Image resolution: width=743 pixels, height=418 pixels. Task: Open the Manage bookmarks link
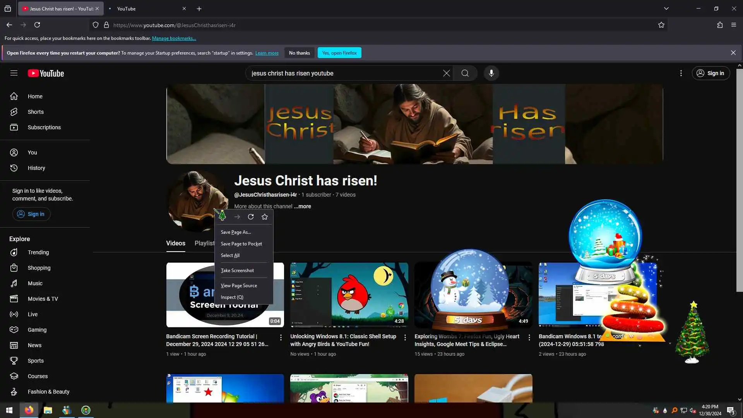174,38
